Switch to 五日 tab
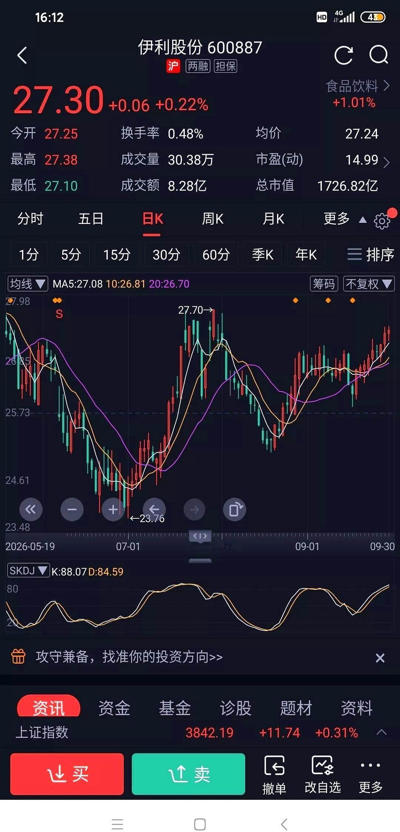400x832 pixels. [x=91, y=219]
